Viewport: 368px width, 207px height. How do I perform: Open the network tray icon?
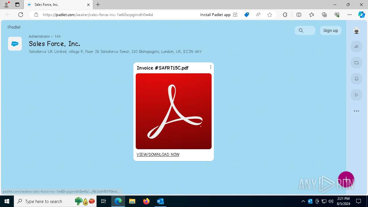click(324, 201)
